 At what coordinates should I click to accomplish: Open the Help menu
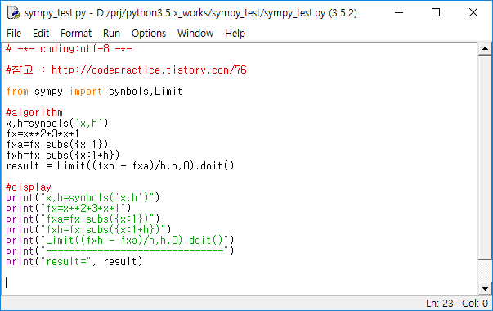click(x=235, y=34)
